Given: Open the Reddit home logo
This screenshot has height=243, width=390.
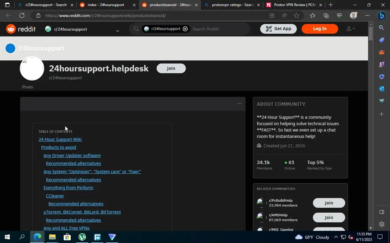Looking at the screenshot, I should click(x=21, y=29).
